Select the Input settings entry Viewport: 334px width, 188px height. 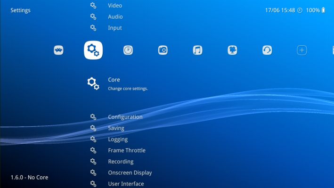click(115, 28)
